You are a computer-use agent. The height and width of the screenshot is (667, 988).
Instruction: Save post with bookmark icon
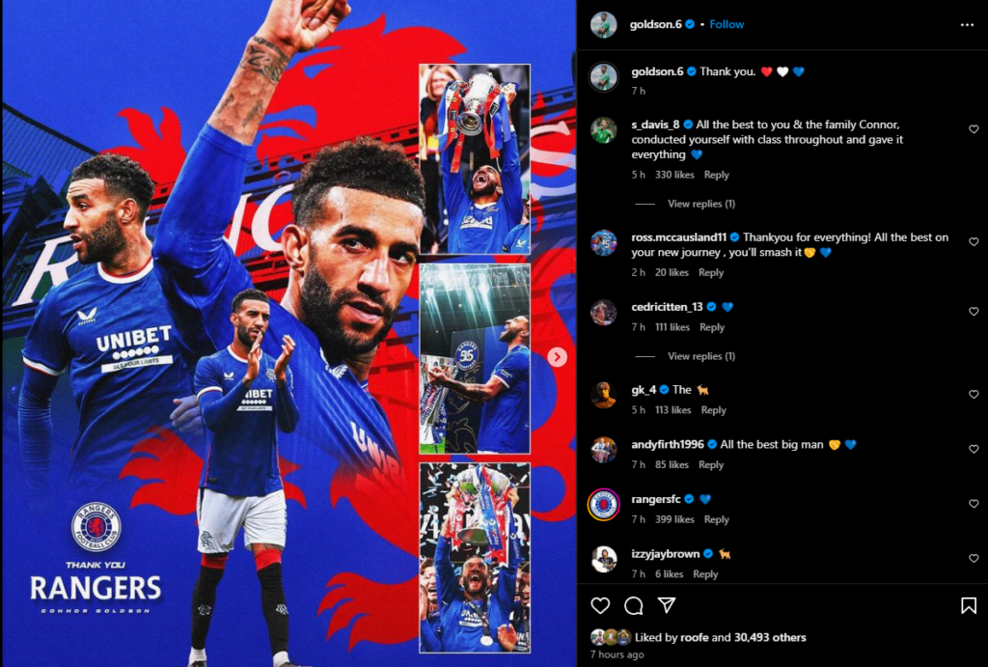pos(969,606)
